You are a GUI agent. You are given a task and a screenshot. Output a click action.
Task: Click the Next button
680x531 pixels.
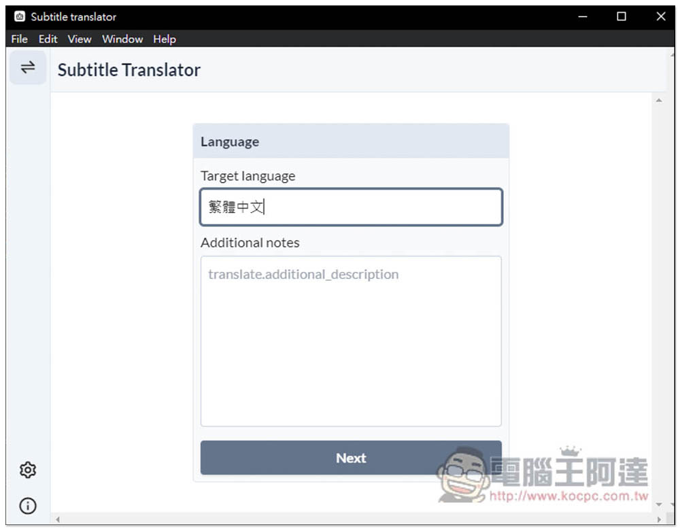351,458
